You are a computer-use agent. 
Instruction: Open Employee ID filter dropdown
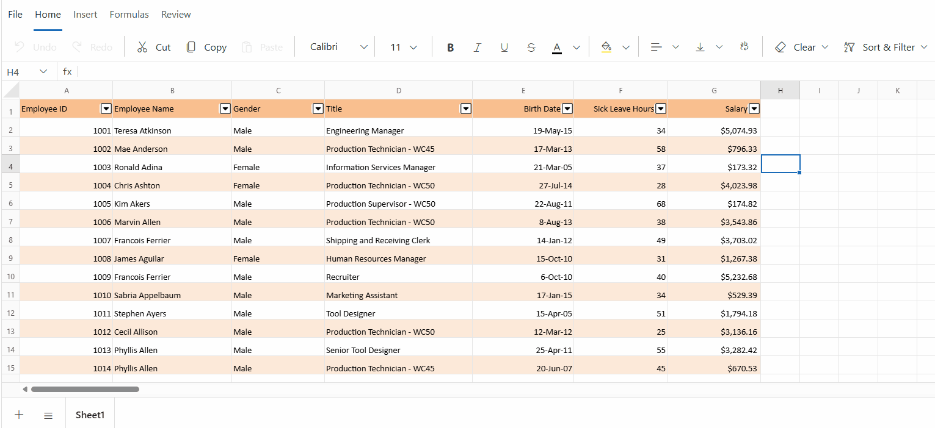point(106,109)
